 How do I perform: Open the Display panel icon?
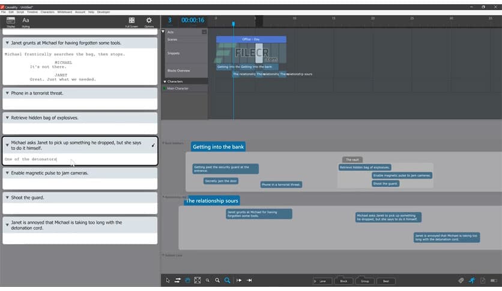pyautogui.click(x=10, y=21)
